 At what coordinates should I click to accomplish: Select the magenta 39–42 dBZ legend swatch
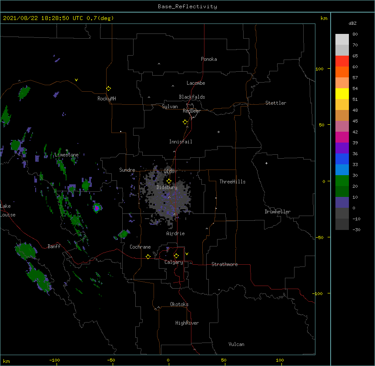click(342, 137)
